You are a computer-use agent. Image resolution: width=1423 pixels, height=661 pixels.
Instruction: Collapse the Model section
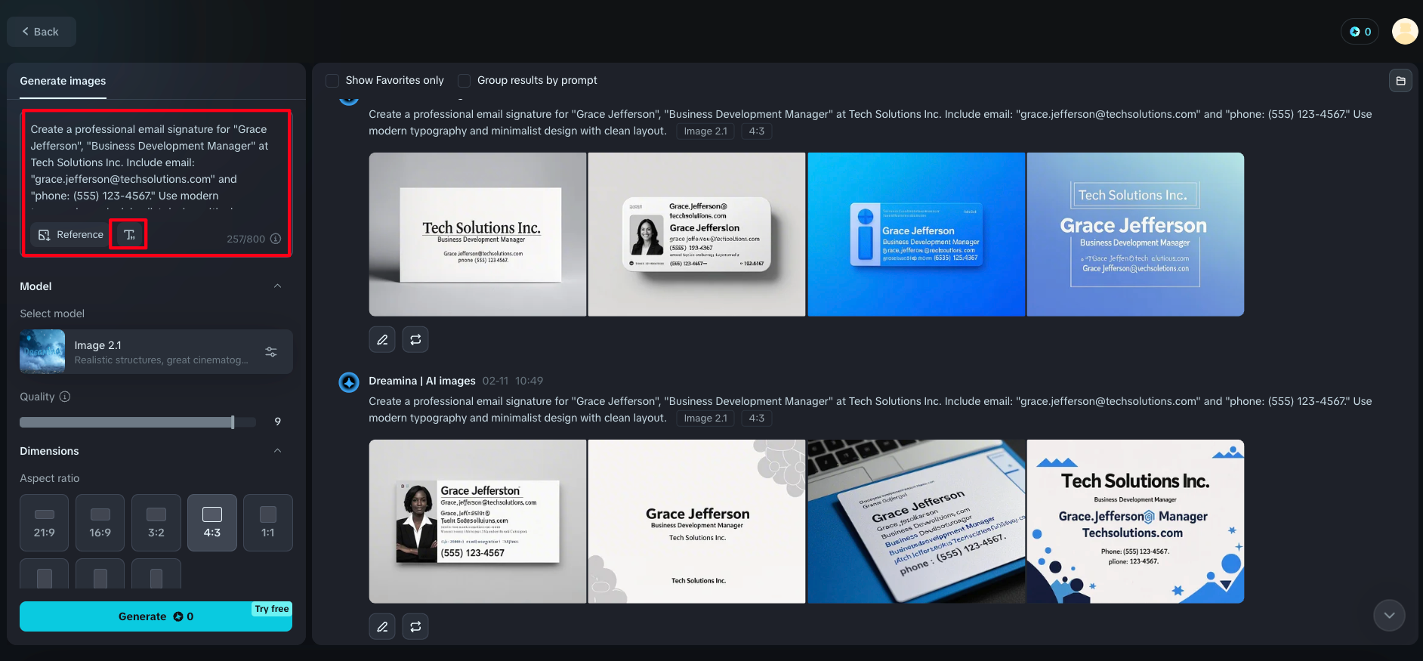tap(277, 286)
